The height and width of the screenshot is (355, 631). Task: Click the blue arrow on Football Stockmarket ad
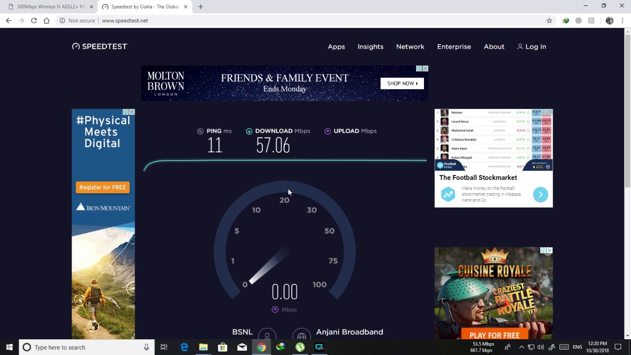(x=540, y=194)
